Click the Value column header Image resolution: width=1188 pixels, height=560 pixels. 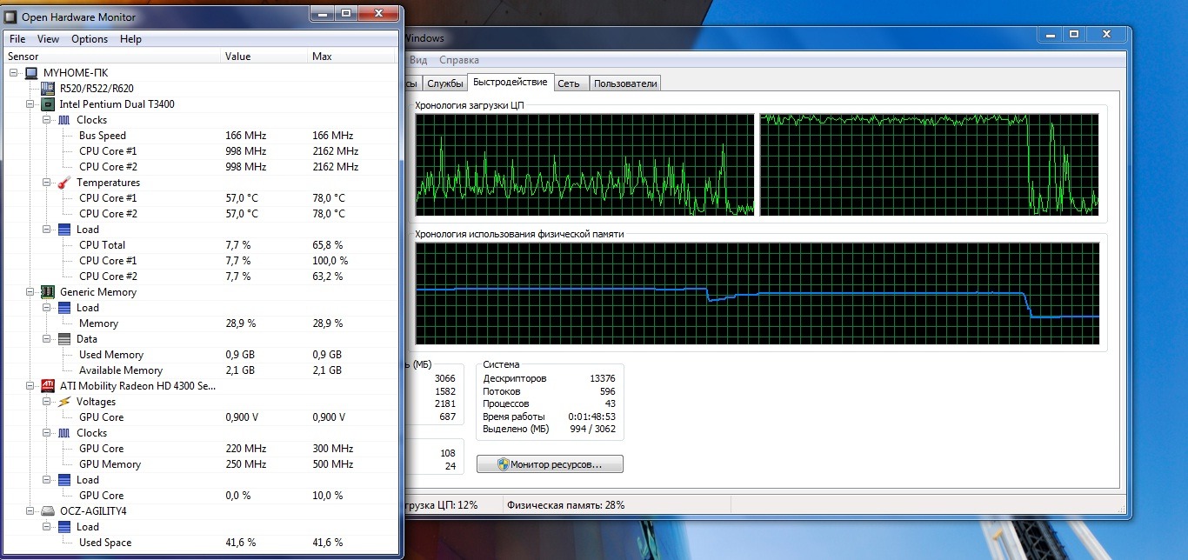pos(264,57)
